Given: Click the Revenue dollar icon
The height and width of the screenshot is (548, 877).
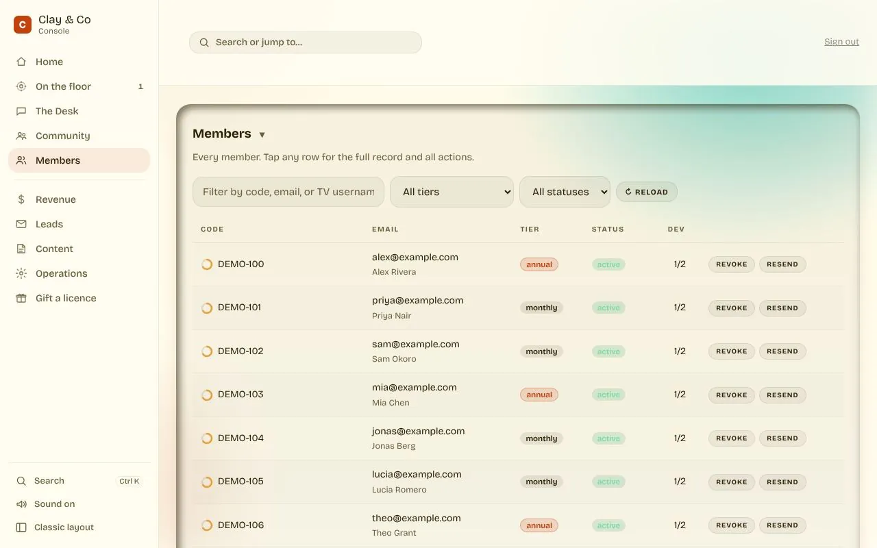Looking at the screenshot, I should (x=22, y=199).
